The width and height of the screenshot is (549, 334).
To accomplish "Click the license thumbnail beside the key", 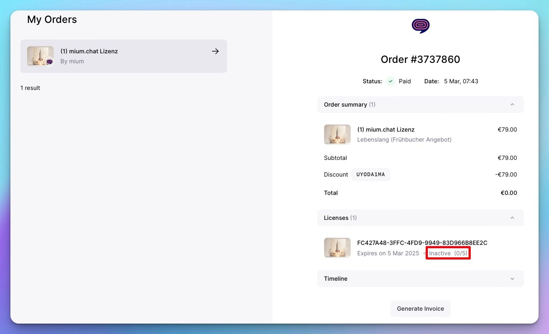I will [x=337, y=248].
